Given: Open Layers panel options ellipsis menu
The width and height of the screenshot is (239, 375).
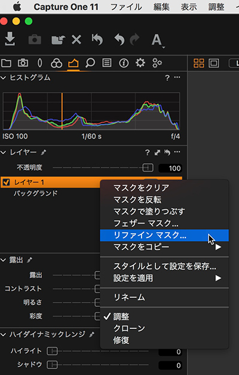Looking at the screenshot, I should pyautogui.click(x=177, y=152).
